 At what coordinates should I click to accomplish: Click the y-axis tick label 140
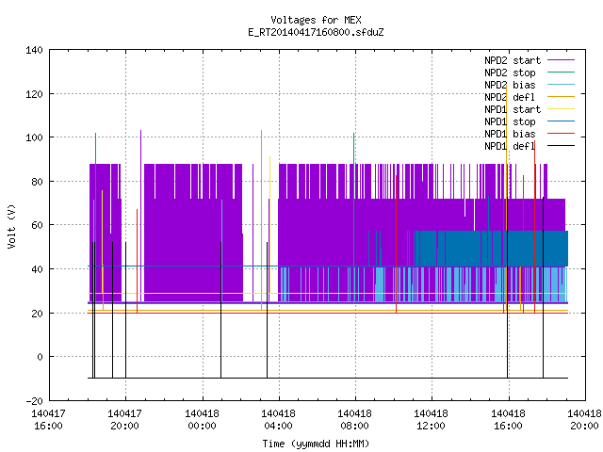pyautogui.click(x=34, y=50)
